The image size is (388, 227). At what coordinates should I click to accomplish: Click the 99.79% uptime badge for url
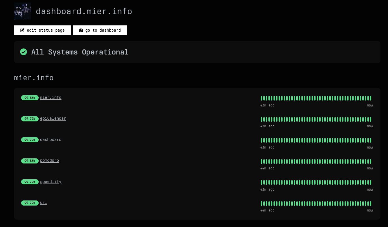pyautogui.click(x=30, y=203)
